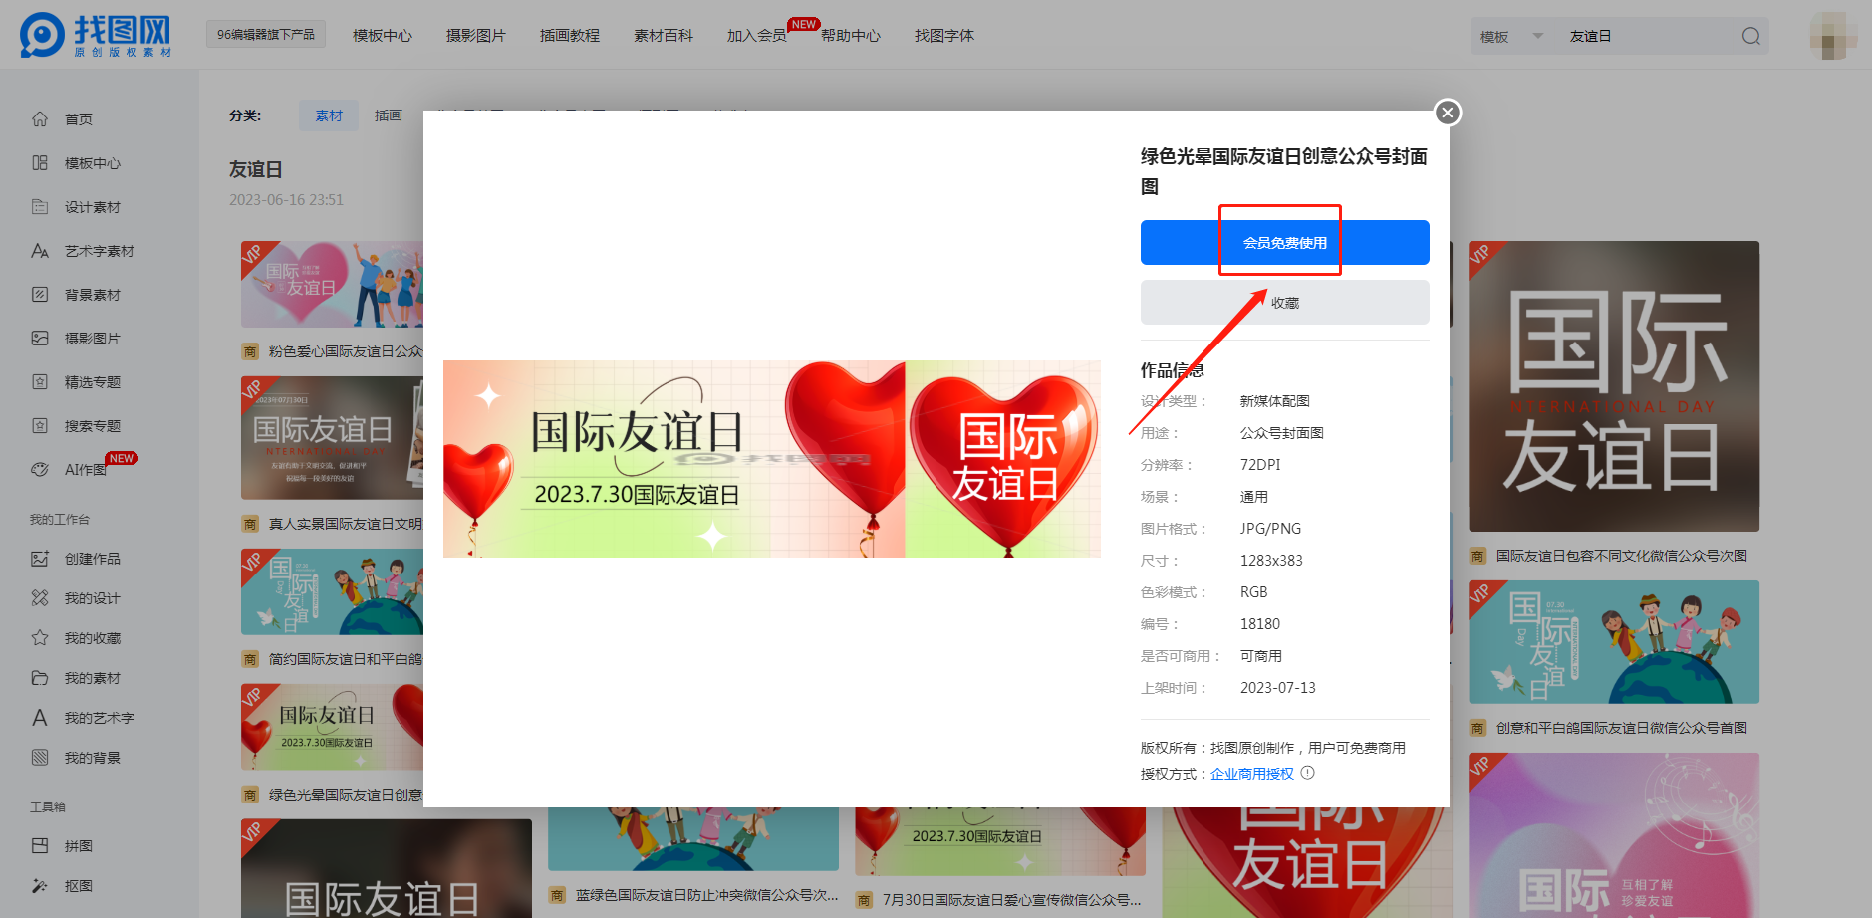Viewport: 1872px width, 918px height.
Task: Click the 收藏 button
Action: (x=1284, y=302)
